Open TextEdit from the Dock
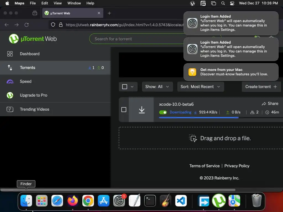 135,201
